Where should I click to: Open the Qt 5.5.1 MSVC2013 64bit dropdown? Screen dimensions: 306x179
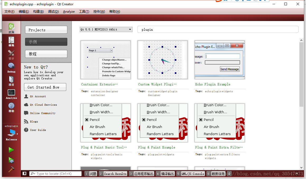click(106, 29)
